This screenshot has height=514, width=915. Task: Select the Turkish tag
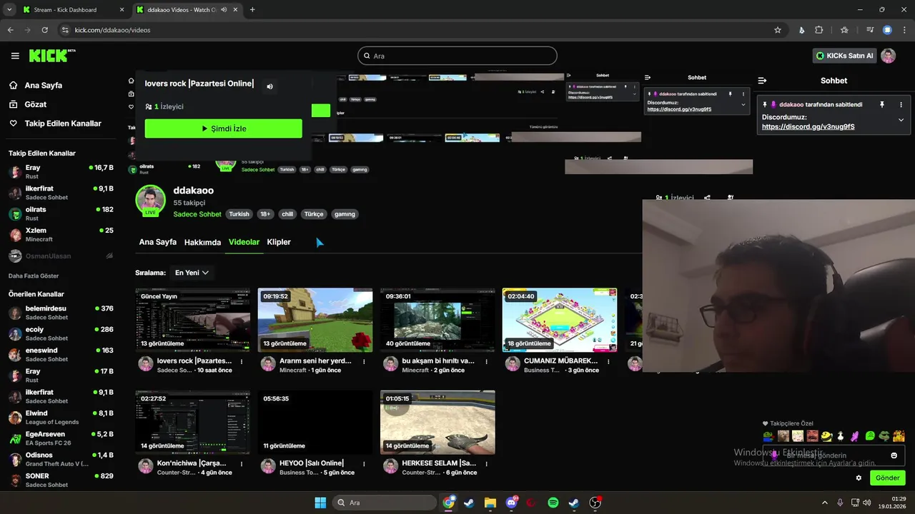(239, 214)
